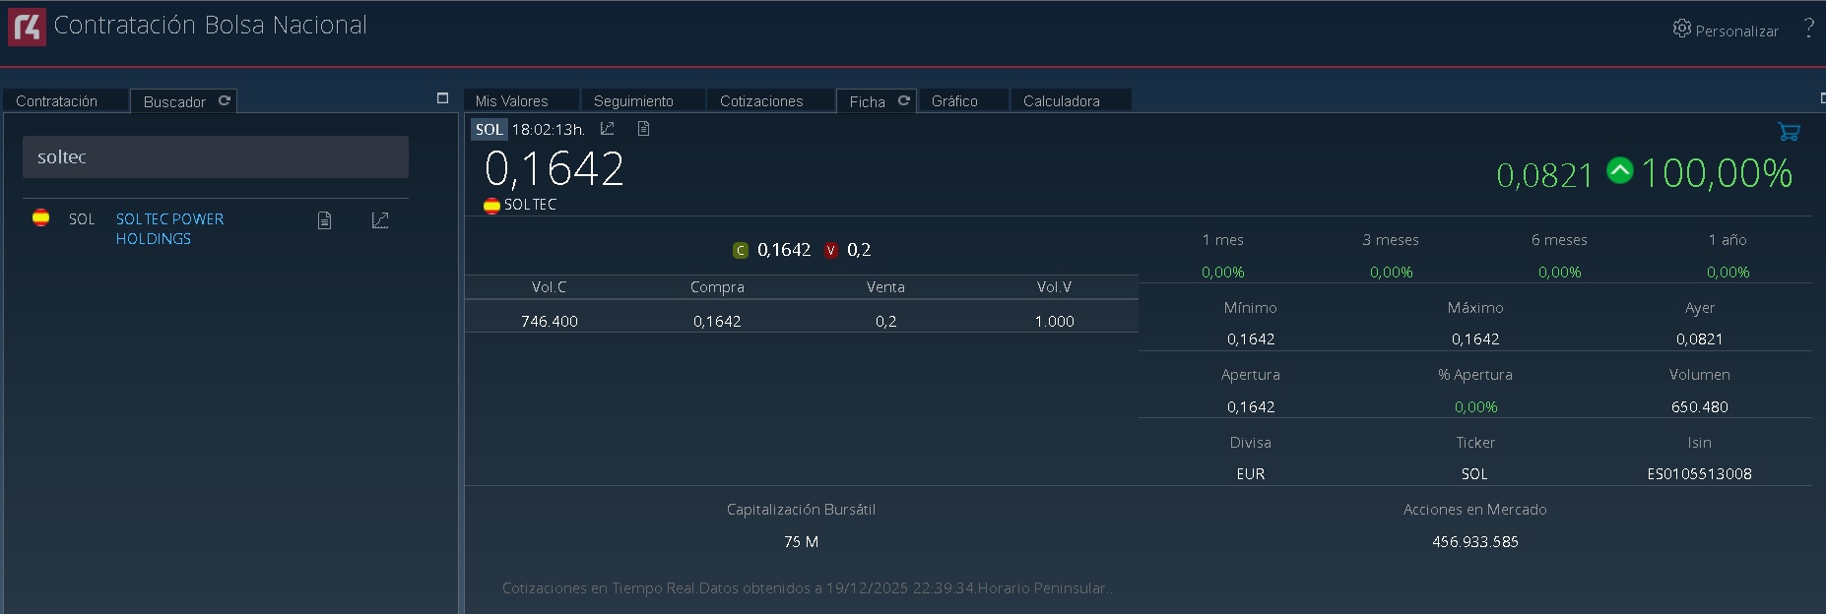Open the chart icon beside the SOL timestamp
This screenshot has height=614, width=1826.
click(x=608, y=129)
